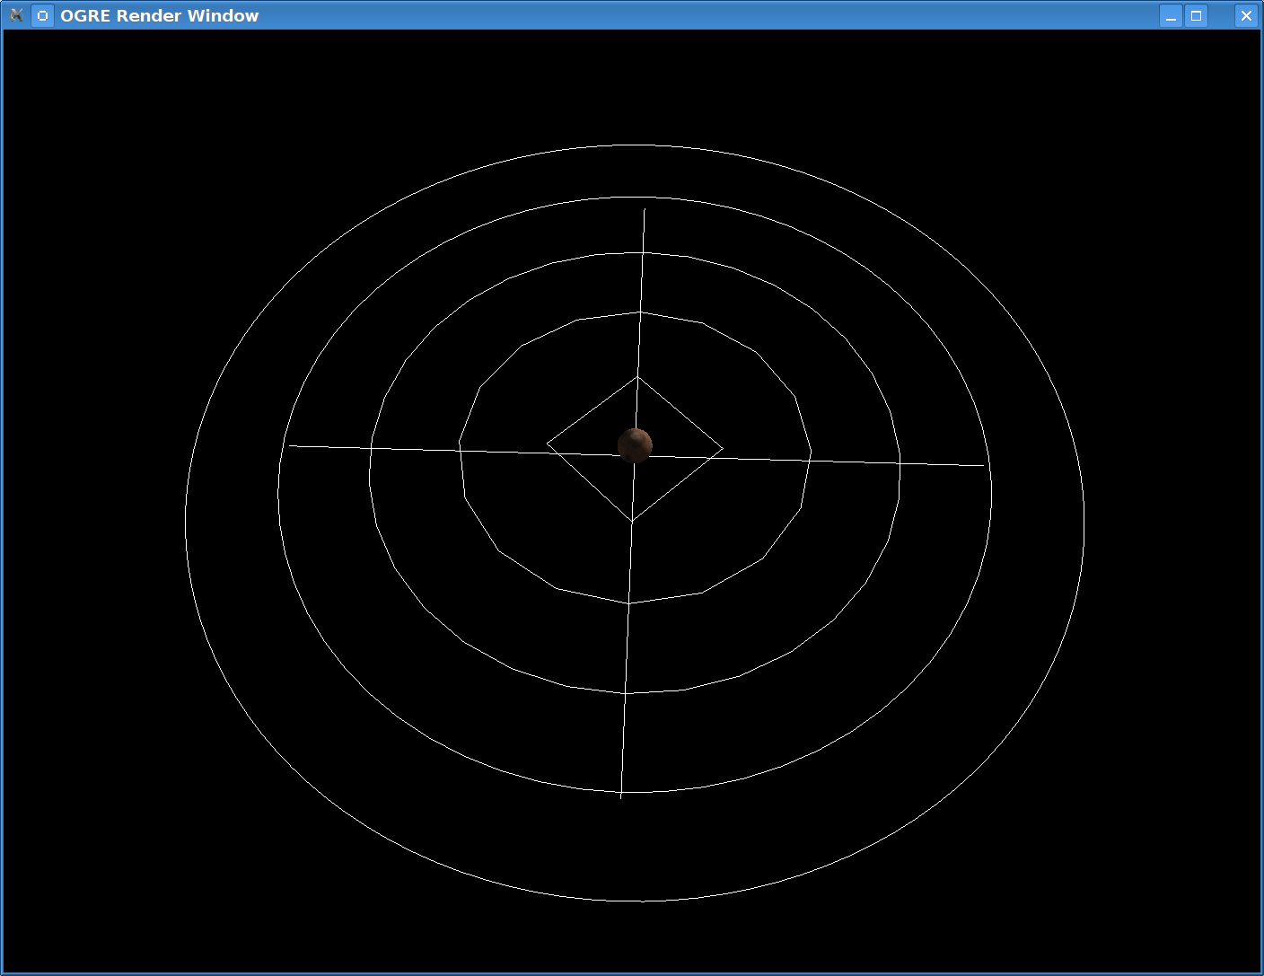Screen dimensions: 1264x976
Task: Click the top end of the vertical axis line
Action: (645, 209)
